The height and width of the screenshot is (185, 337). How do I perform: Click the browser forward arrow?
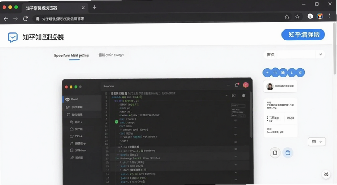point(16,19)
